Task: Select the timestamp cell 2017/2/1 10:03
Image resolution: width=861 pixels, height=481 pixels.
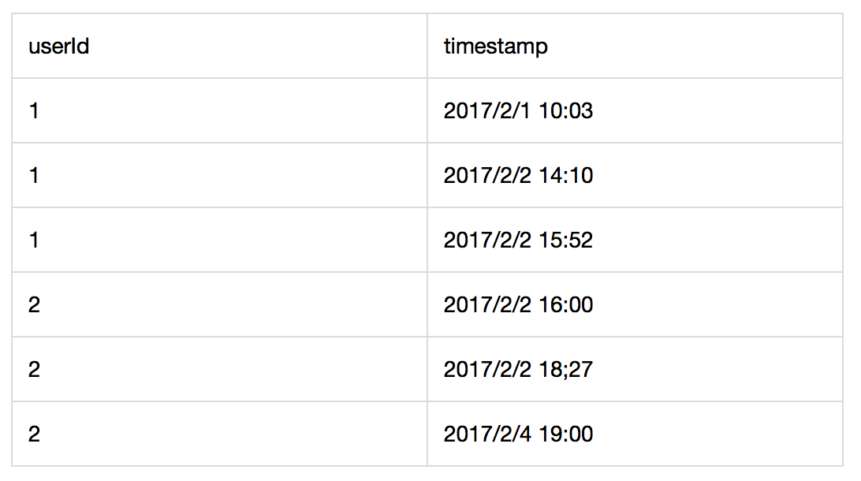Action: 635,110
